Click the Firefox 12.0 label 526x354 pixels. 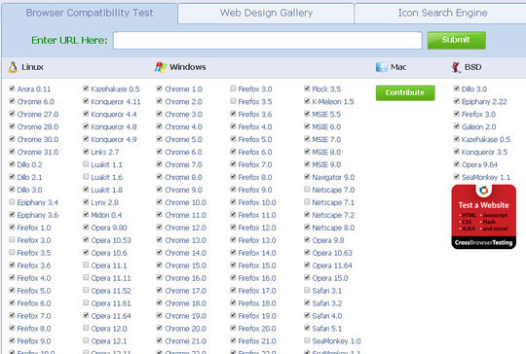click(257, 228)
